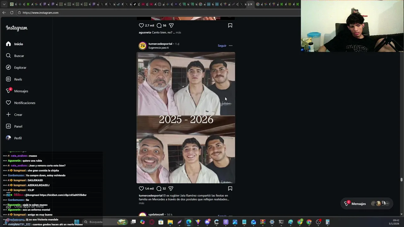Open Copilot from the taskbar
404x227 pixels.
pos(143,222)
